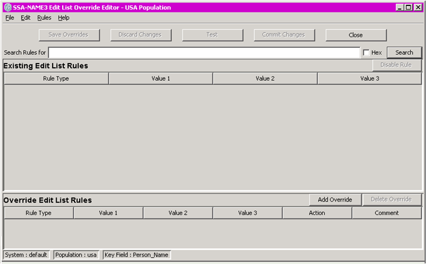Open the Edit menu
Viewport: 428px width, 264px height.
coord(25,18)
